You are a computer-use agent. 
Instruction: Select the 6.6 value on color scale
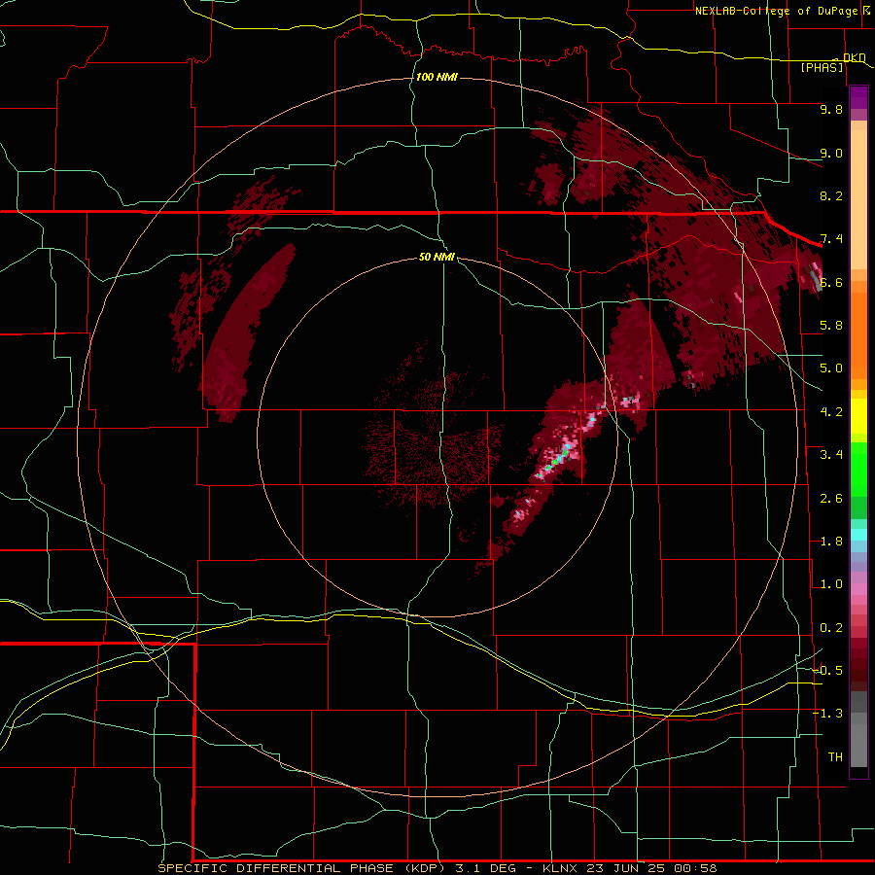pyautogui.click(x=831, y=282)
